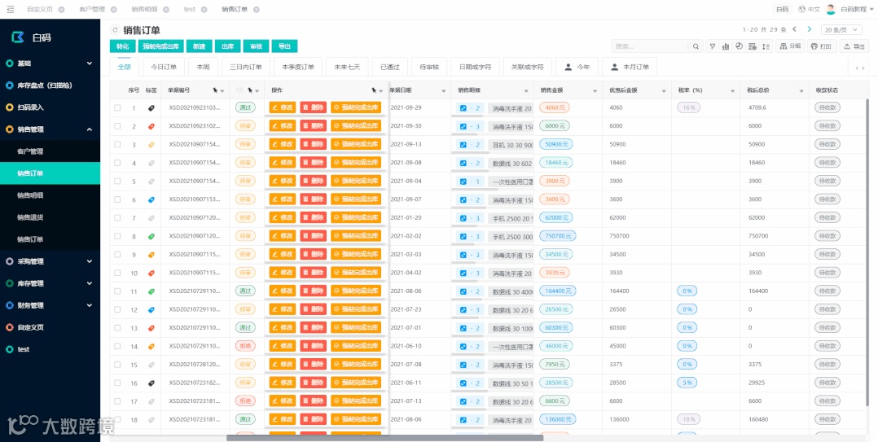Go to the next page arrow
Screen dimensions: 878x442
[x=809, y=29]
